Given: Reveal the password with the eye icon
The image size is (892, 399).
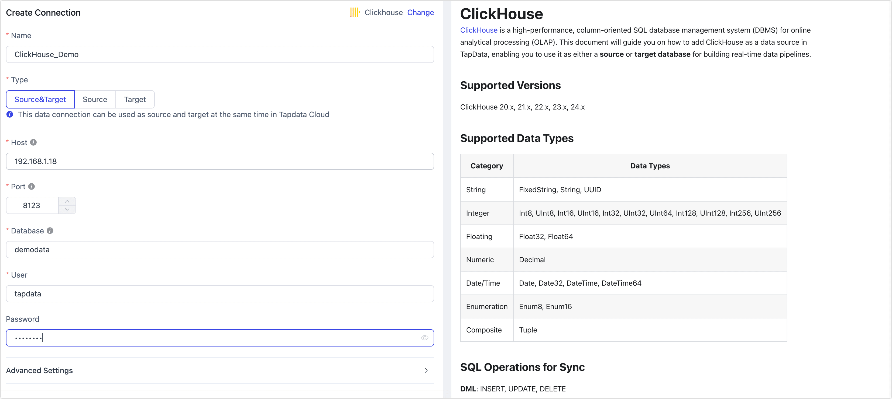Looking at the screenshot, I should click(x=424, y=338).
